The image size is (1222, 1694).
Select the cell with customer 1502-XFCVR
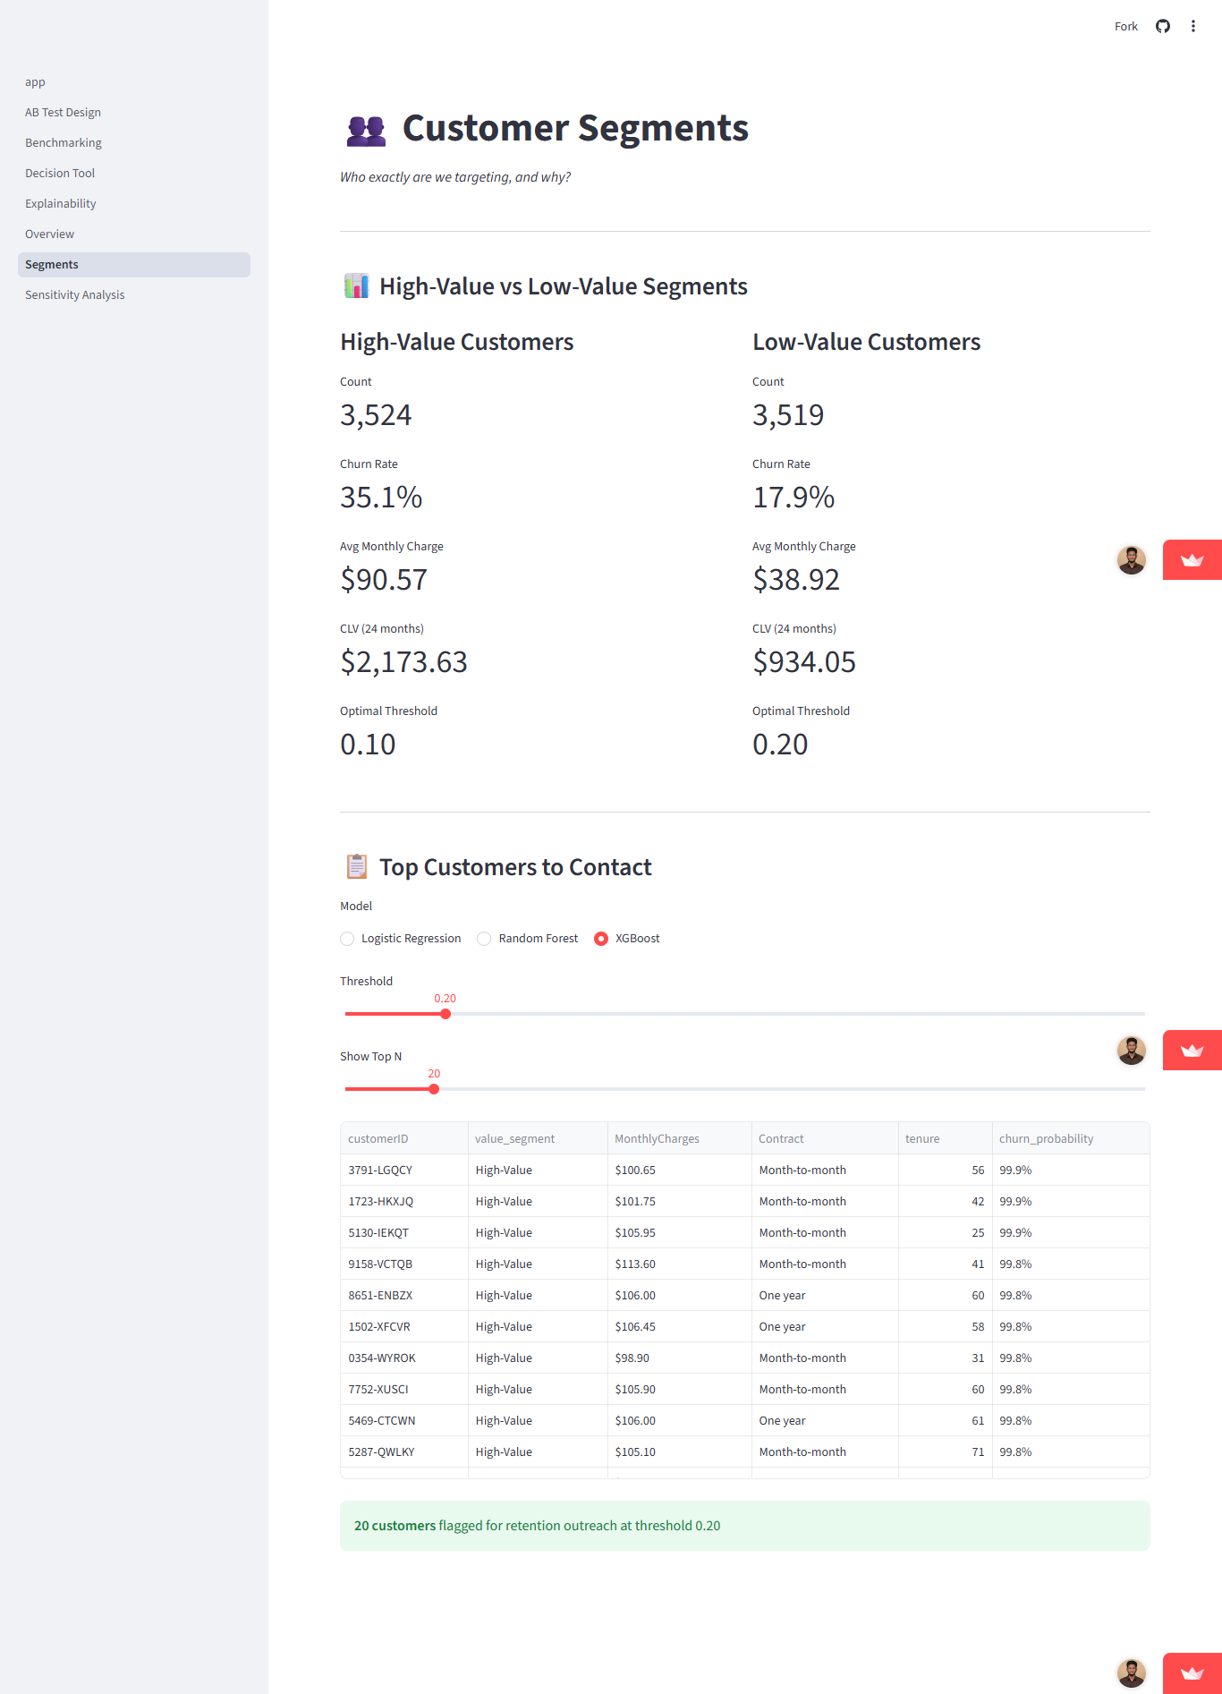click(404, 1327)
